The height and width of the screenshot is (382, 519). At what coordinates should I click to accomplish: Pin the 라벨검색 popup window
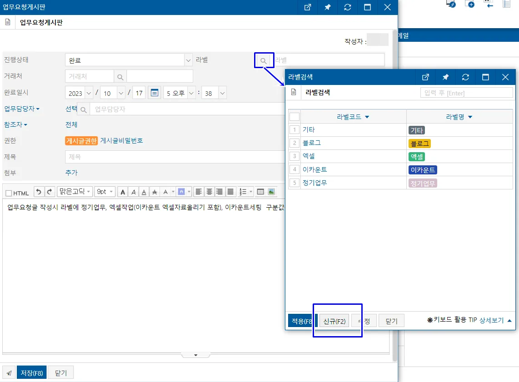445,77
